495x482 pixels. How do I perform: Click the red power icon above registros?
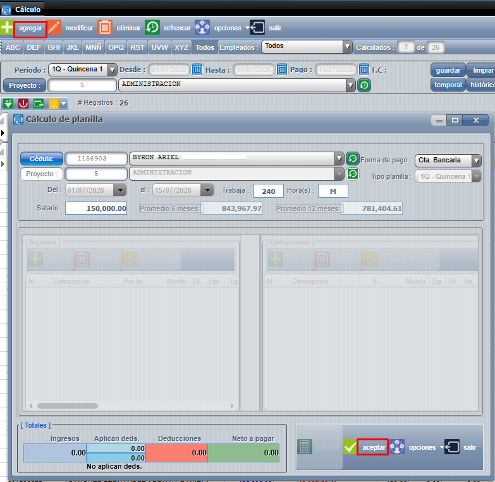pyautogui.click(x=23, y=103)
